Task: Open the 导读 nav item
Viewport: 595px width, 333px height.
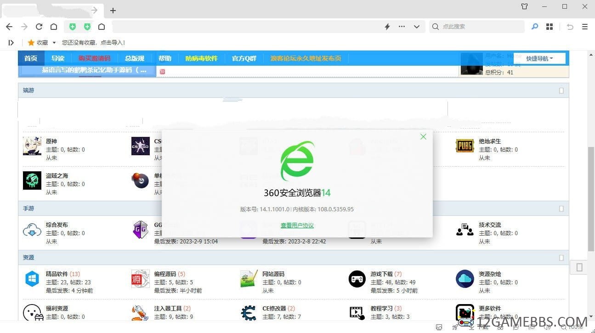Action: [58, 58]
